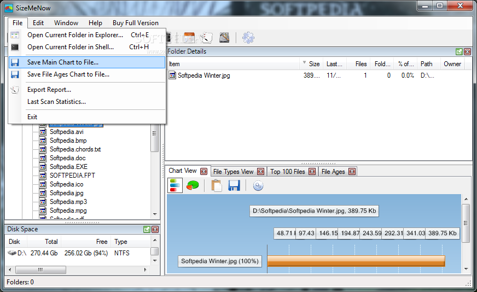Screen dimensions: 477x292
Task: Click the Softpedia.EXE file icon
Action: click(x=43, y=167)
